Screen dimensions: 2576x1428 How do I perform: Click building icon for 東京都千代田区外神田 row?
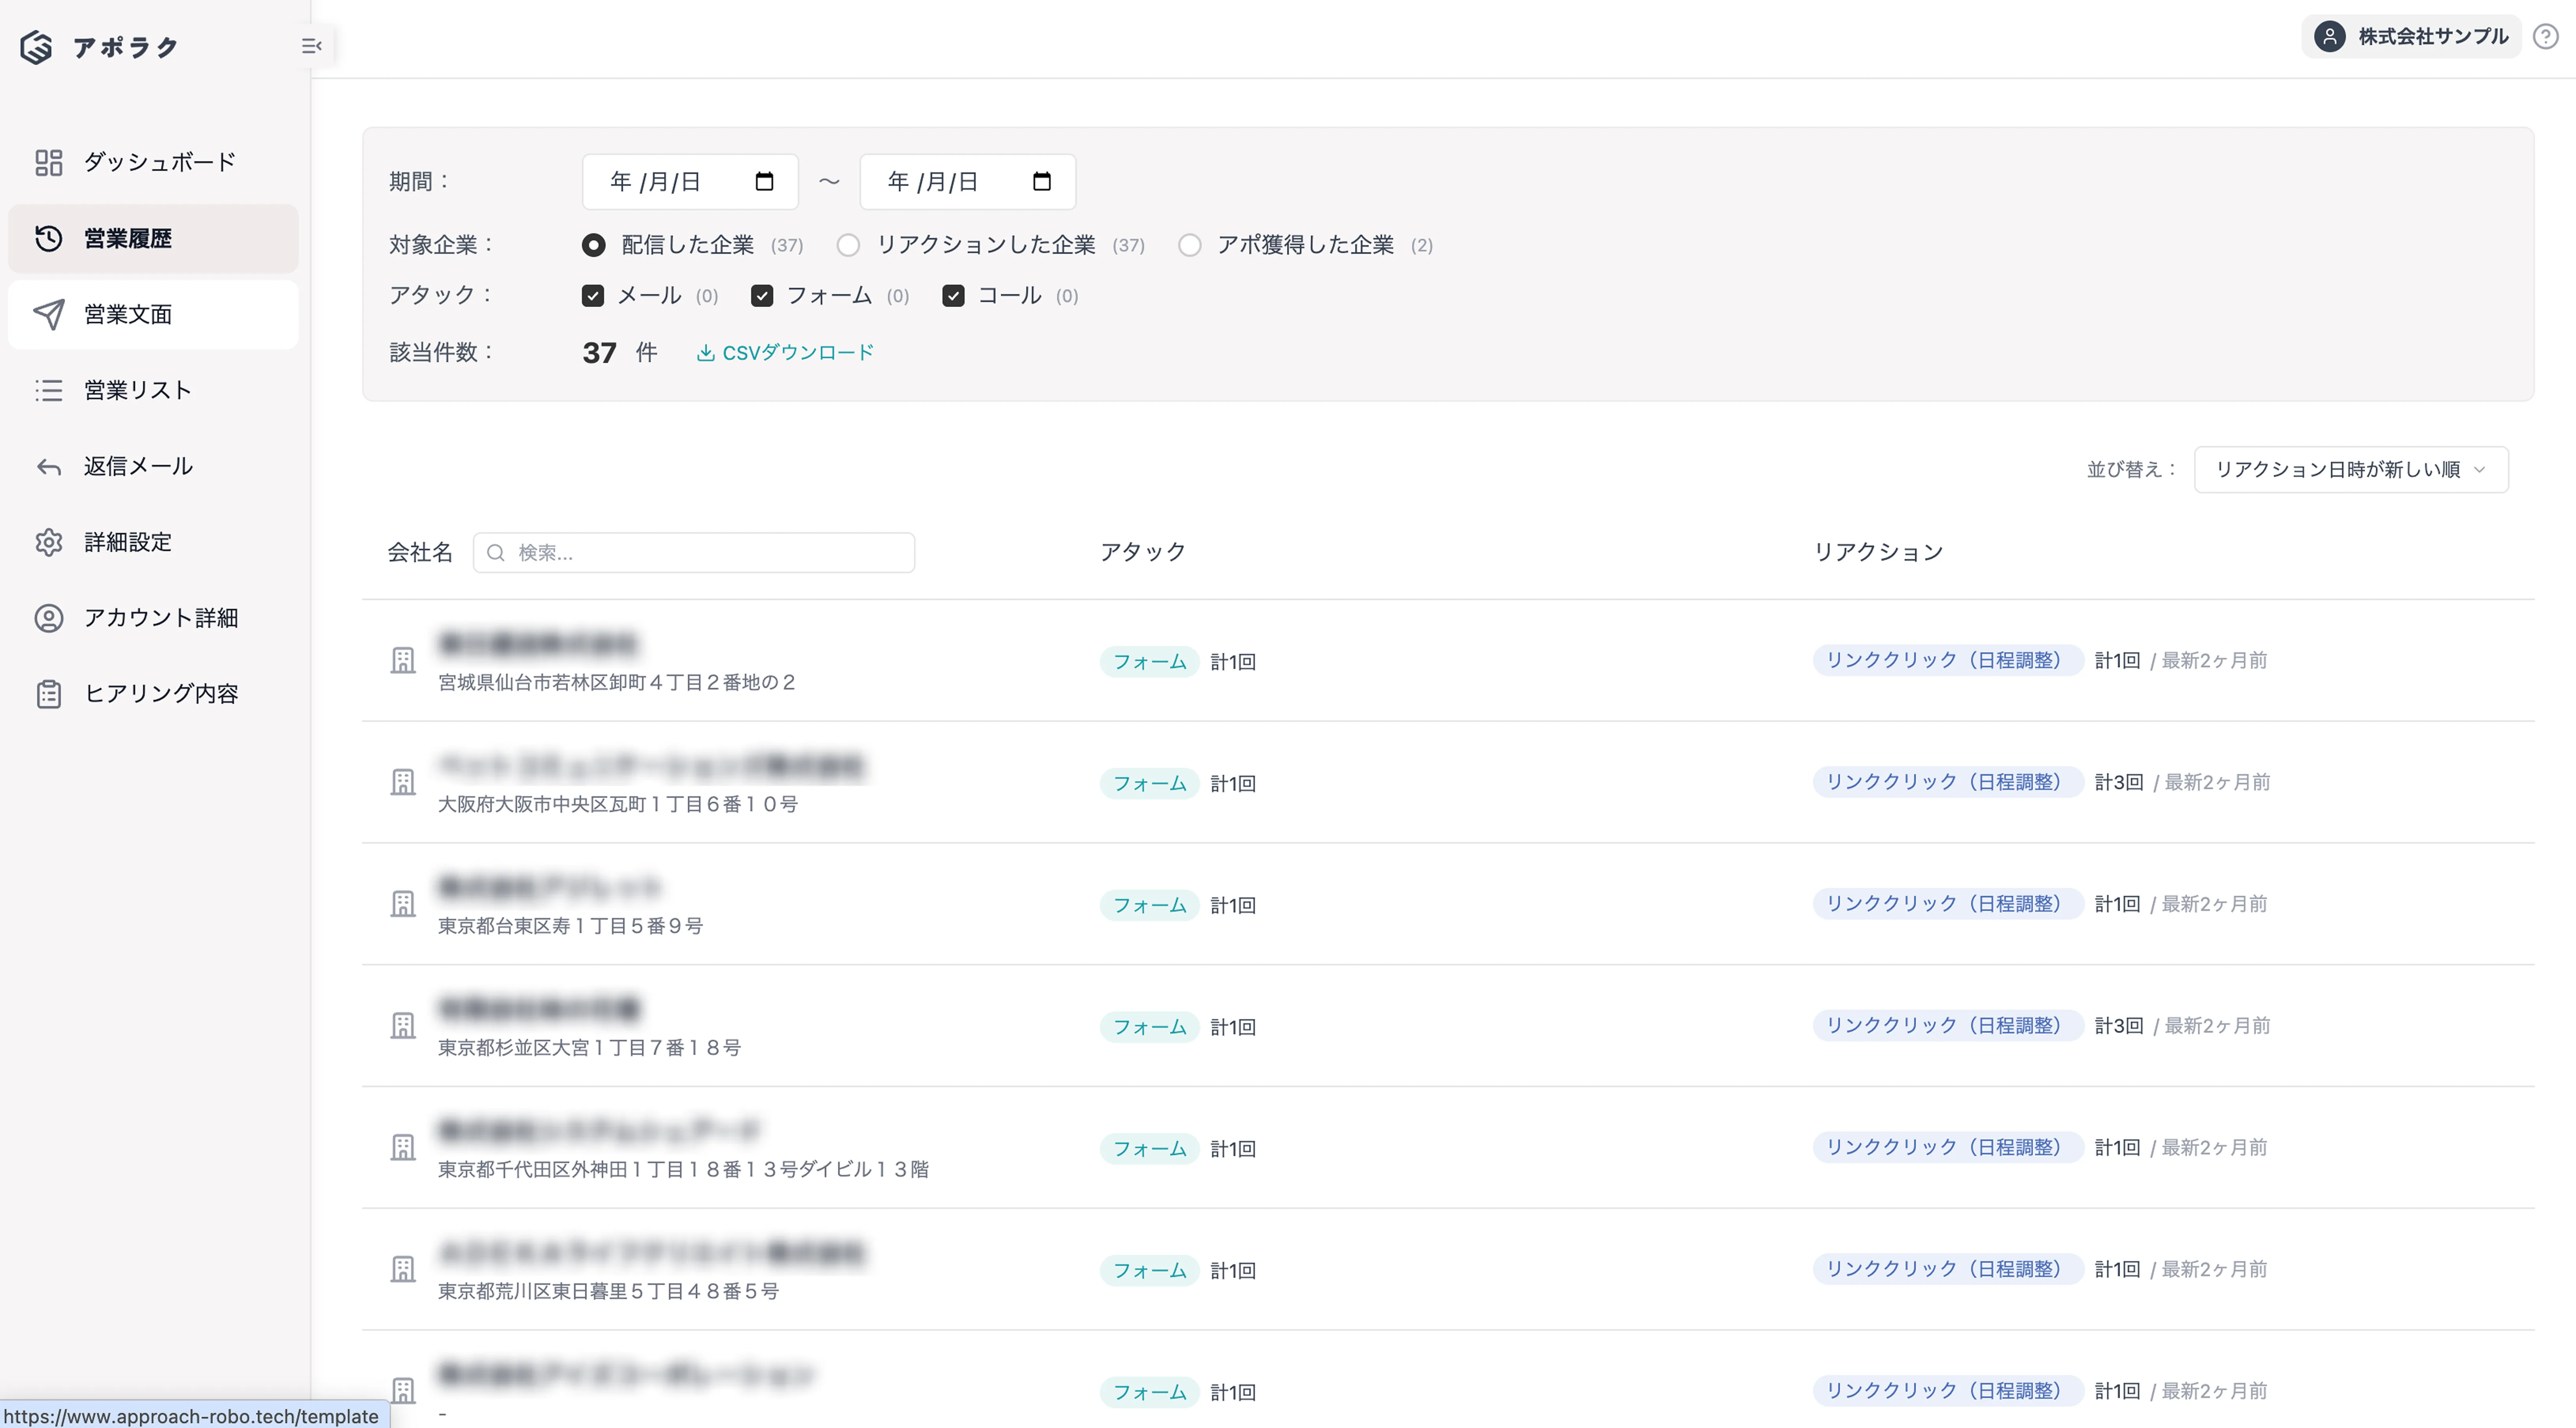[x=403, y=1147]
